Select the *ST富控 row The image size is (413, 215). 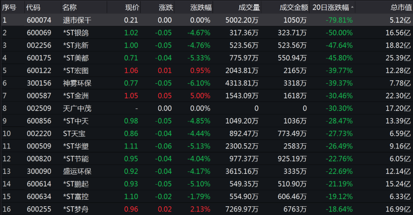(x=206, y=196)
